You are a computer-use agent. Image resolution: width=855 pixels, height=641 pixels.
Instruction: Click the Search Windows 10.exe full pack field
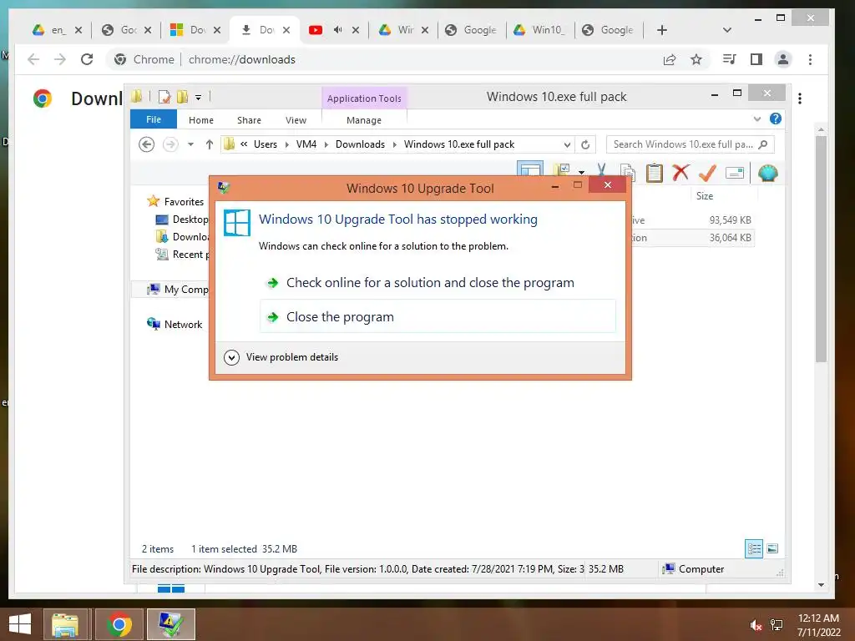pyautogui.click(x=691, y=144)
